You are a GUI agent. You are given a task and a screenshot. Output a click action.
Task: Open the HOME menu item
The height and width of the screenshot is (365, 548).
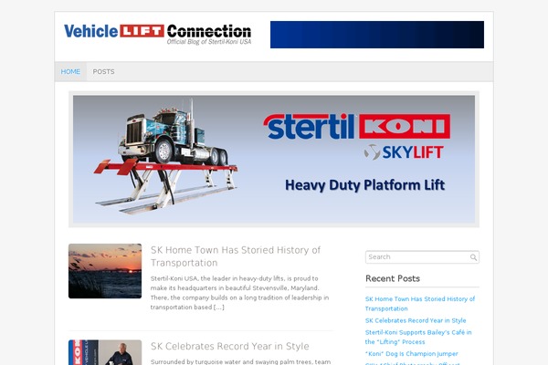[x=70, y=71]
